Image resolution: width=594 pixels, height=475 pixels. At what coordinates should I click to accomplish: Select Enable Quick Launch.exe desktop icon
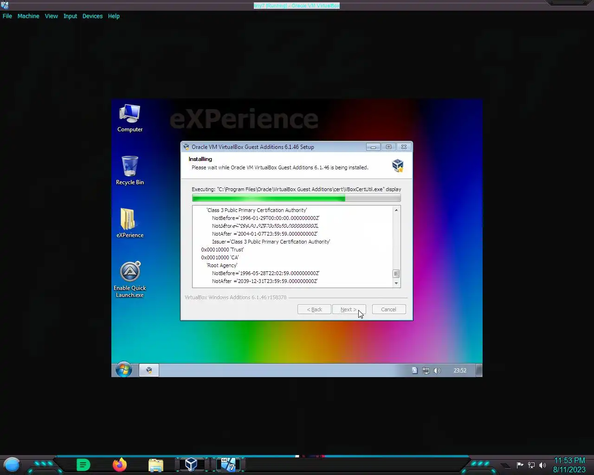pyautogui.click(x=130, y=279)
